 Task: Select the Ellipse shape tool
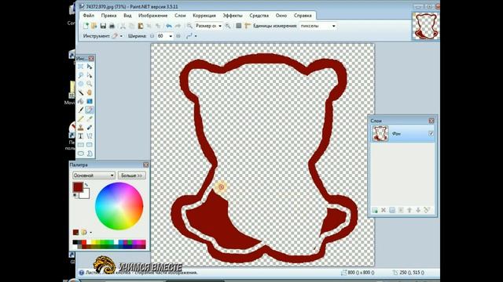click(80, 154)
